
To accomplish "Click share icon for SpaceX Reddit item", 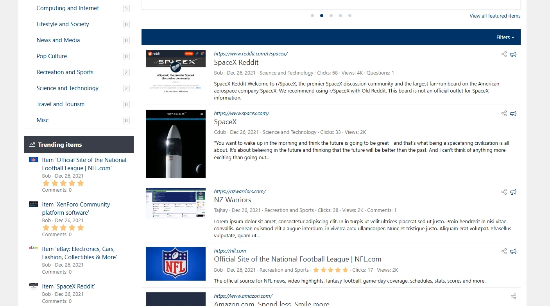I will 504,54.
